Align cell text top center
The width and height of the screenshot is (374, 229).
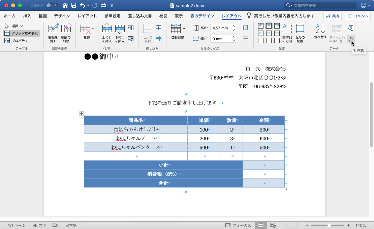coord(269,26)
